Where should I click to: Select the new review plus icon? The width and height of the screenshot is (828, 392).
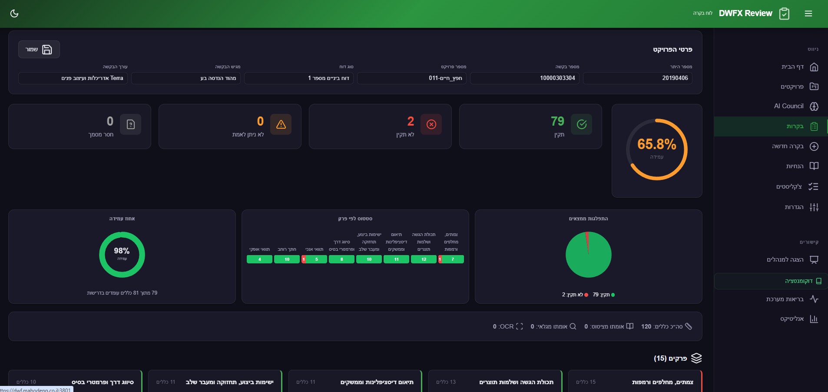click(814, 146)
